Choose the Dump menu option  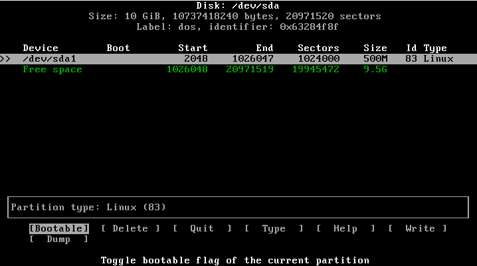coord(59,239)
